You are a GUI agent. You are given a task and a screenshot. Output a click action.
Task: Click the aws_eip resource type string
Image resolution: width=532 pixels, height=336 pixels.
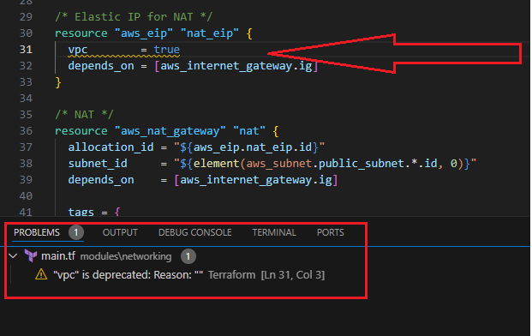[x=144, y=33]
